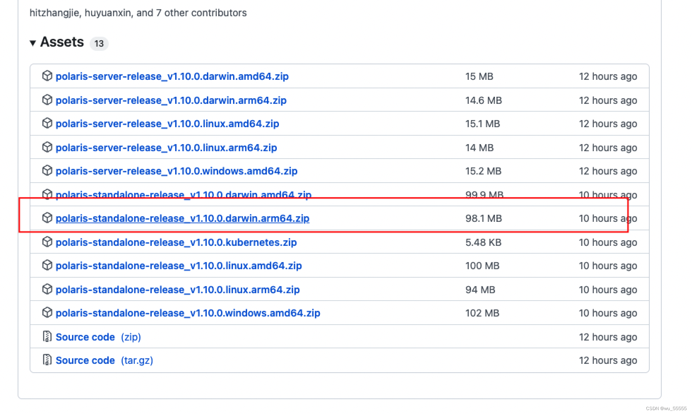Click package icon beside server windows.amd64 zip
This screenshot has height=414, width=692.
point(47,171)
